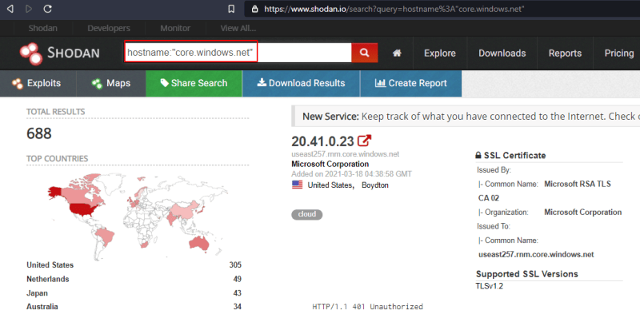640x314 pixels.
Task: Open the Reports navigation item
Action: tap(565, 53)
